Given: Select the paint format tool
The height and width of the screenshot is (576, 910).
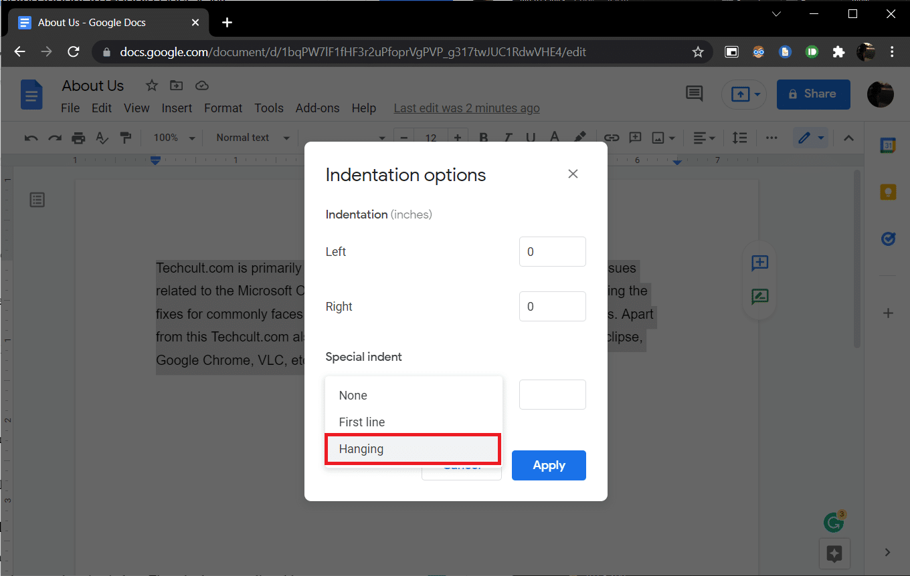Looking at the screenshot, I should (x=125, y=138).
